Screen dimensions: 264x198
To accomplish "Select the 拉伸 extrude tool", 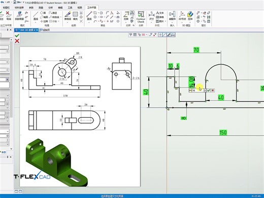I will pos(190,16).
